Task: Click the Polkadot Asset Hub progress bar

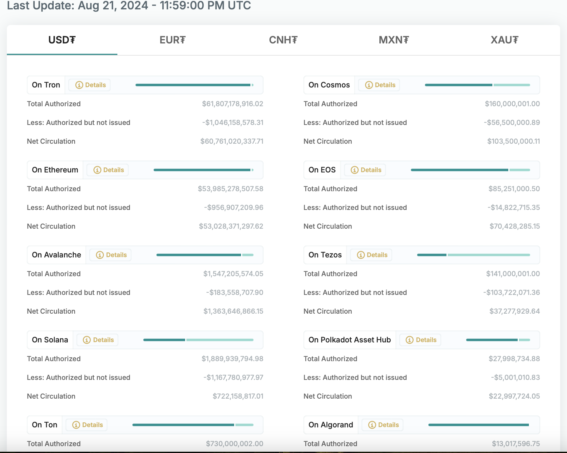Action: [x=498, y=340]
